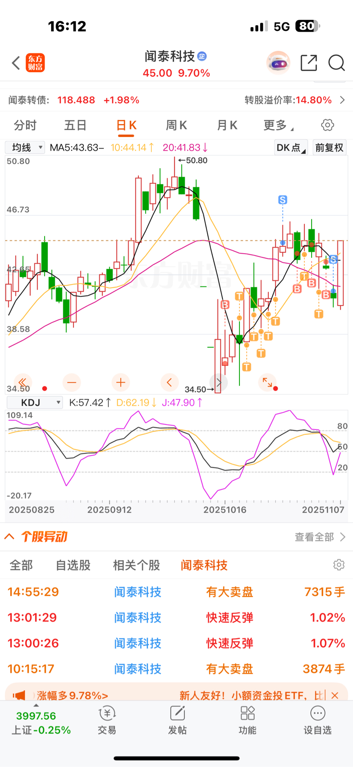Select 闻泰科技 filter tab

(204, 565)
